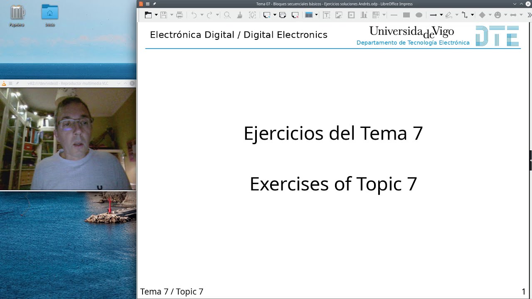Select the Curves and Polygons tool
This screenshot has height=299, width=532.
(x=449, y=15)
